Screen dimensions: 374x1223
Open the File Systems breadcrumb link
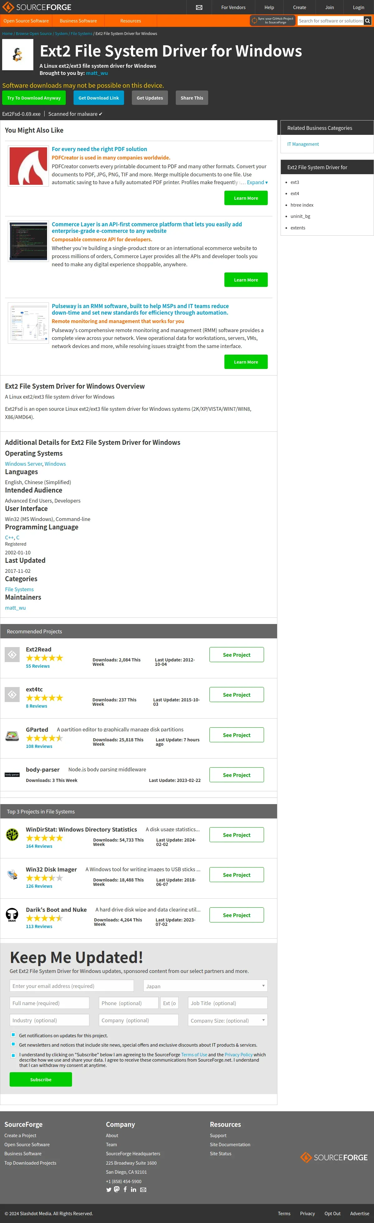[82, 34]
